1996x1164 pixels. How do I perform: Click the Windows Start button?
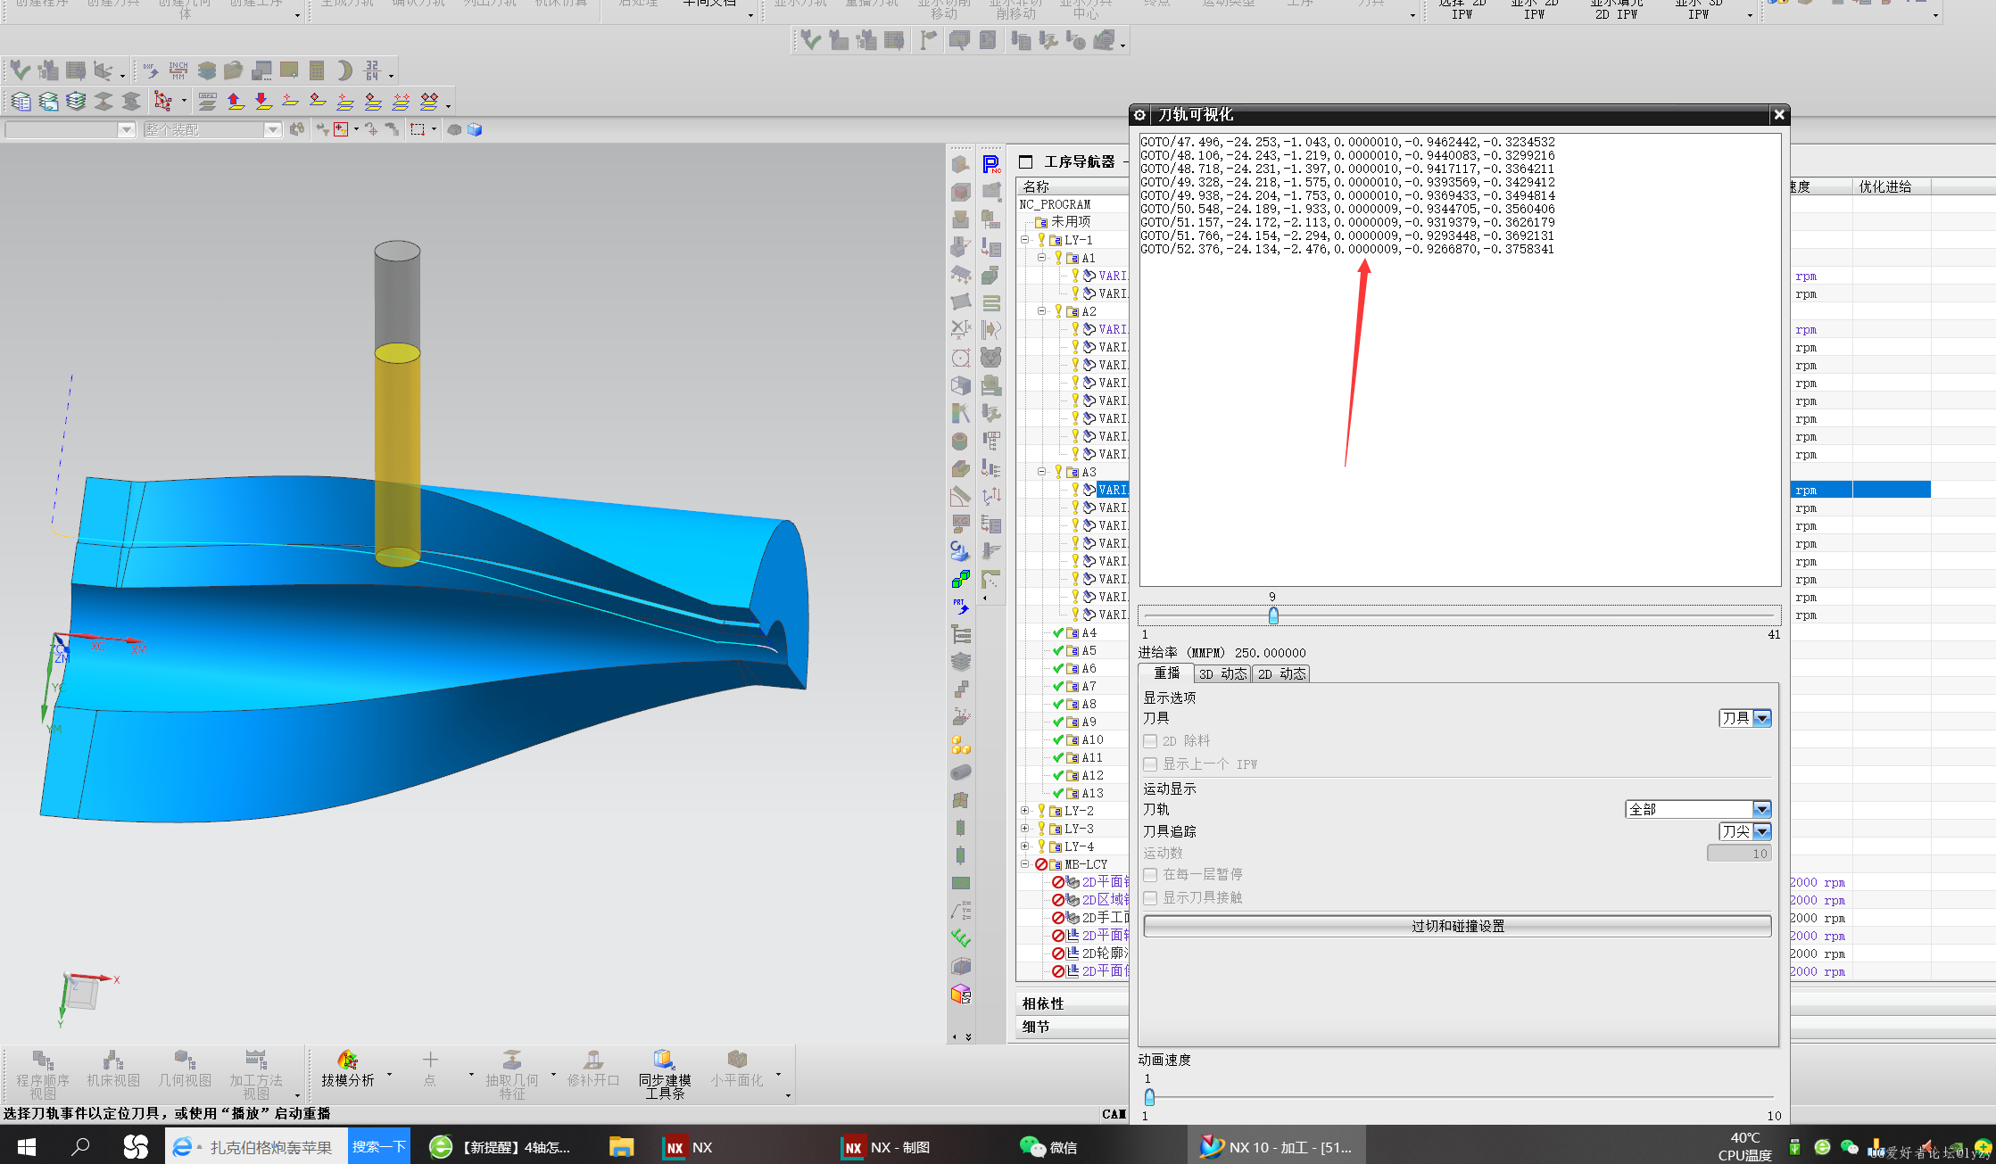point(27,1147)
